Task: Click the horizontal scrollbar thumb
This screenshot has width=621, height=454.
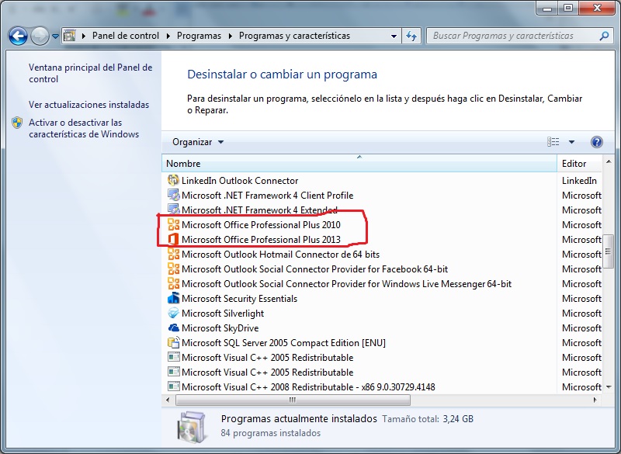Action: pyautogui.click(x=293, y=400)
